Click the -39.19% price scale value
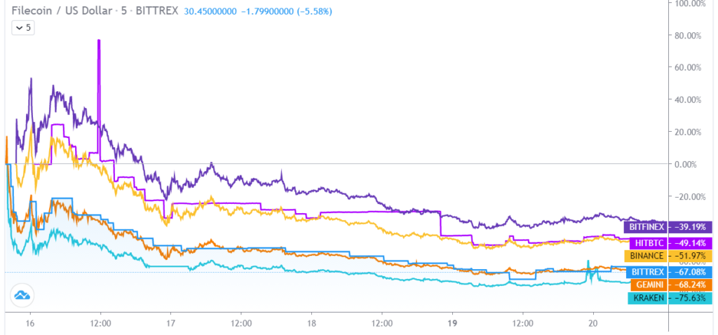The image size is (718, 335). coord(691,227)
